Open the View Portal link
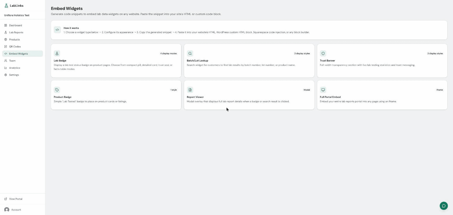This screenshot has width=453, height=215. coord(23,199)
